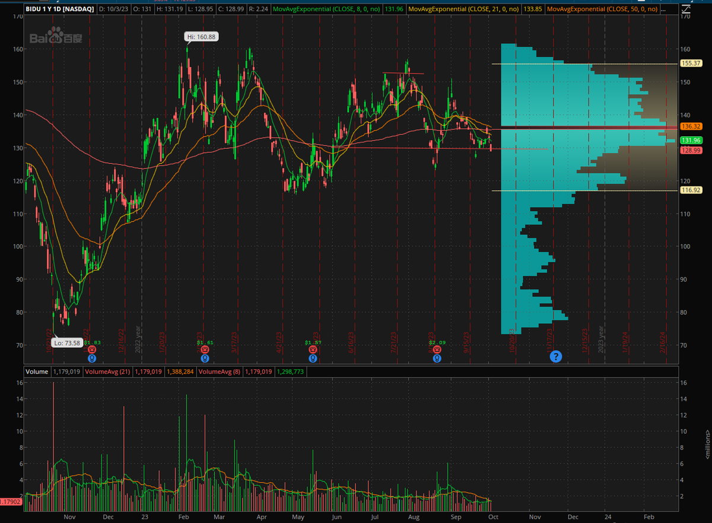Screen dimensions: 712x523
Task: Select the 155.37 value-area-high price label
Action: [691, 63]
